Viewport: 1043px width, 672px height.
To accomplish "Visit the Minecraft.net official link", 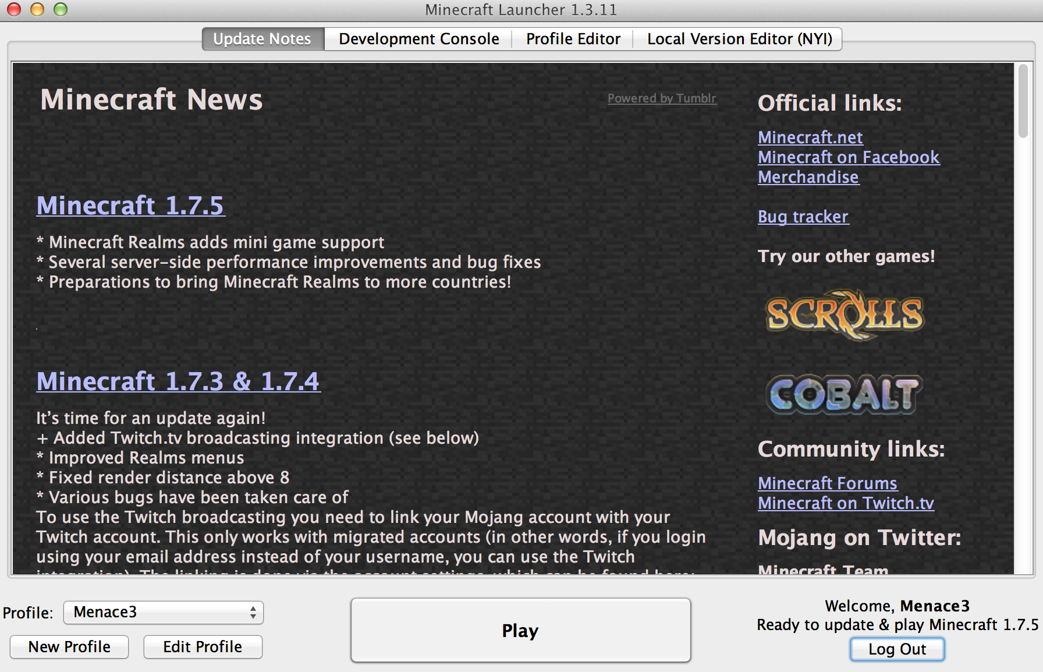I will (810, 137).
